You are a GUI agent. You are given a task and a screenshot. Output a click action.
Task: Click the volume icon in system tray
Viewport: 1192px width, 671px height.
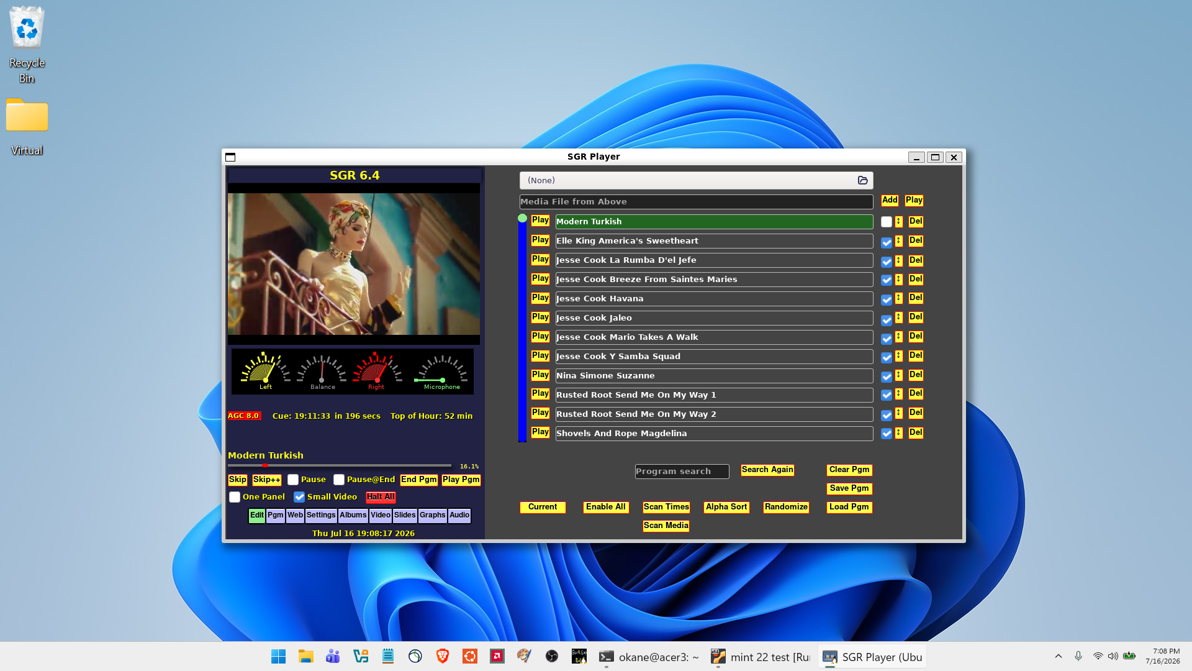pyautogui.click(x=1113, y=656)
